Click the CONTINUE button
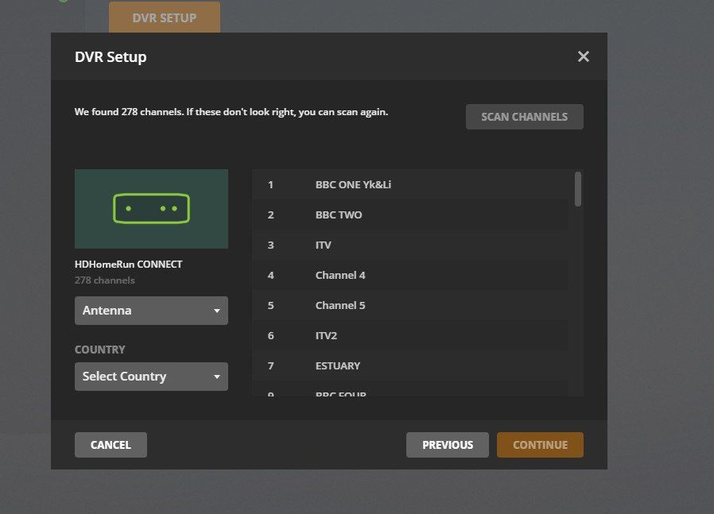714x514 pixels. pos(540,445)
